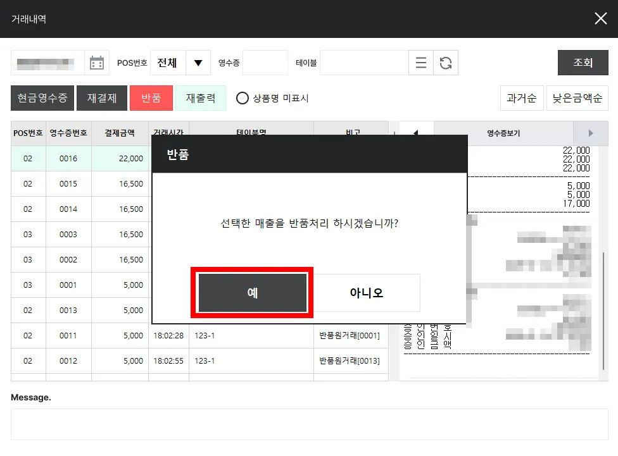Click the 반품원거래[0013] remark cell
The height and width of the screenshot is (456, 618).
click(x=351, y=360)
